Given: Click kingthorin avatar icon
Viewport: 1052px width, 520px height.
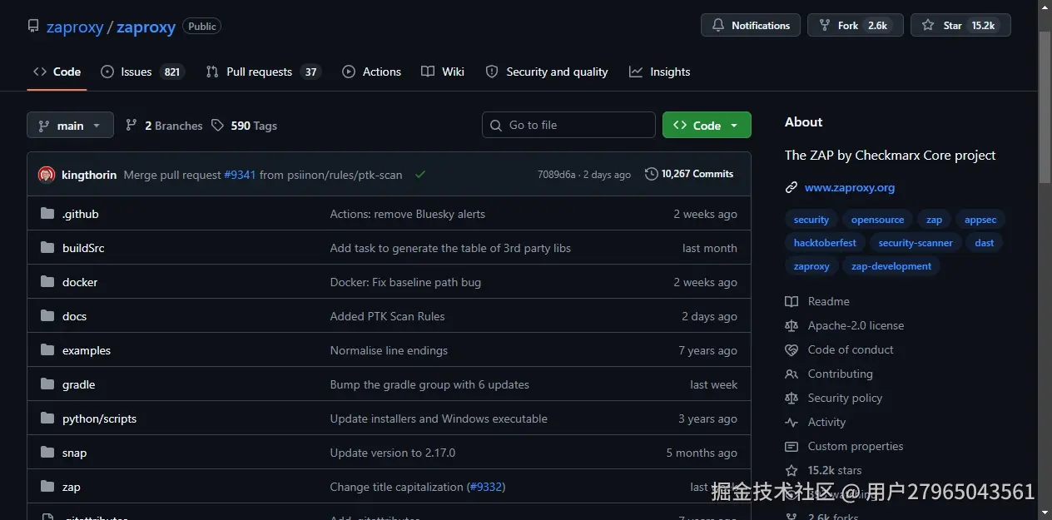Looking at the screenshot, I should click(x=47, y=175).
